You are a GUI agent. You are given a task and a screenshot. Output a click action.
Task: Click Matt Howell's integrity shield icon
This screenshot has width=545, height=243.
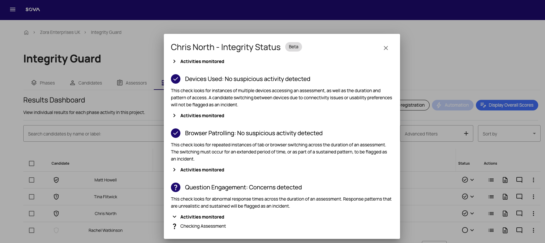click(56, 180)
